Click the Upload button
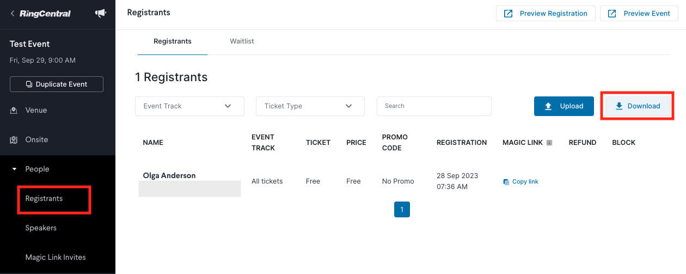The image size is (686, 274). [564, 106]
